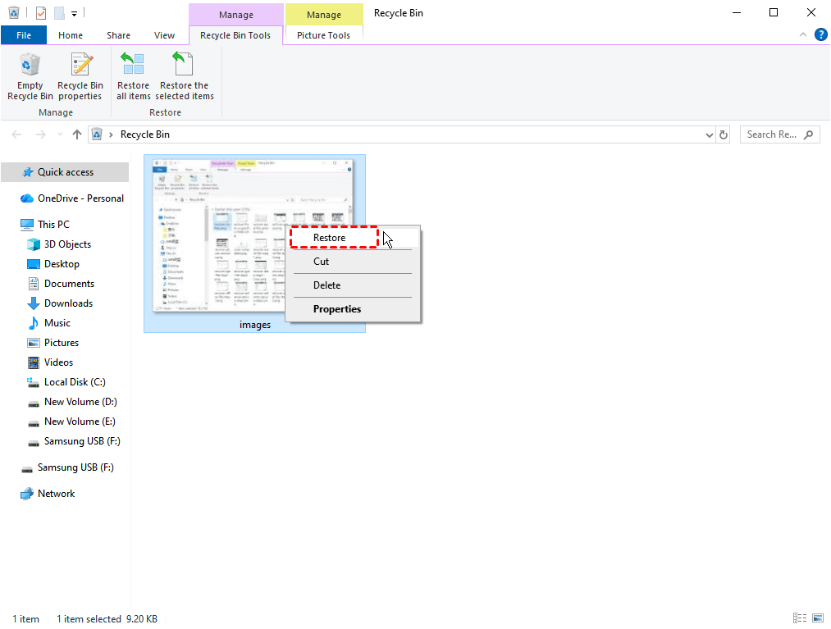The image size is (831, 629).
Task: Click the Help question mark icon
Action: 820,34
